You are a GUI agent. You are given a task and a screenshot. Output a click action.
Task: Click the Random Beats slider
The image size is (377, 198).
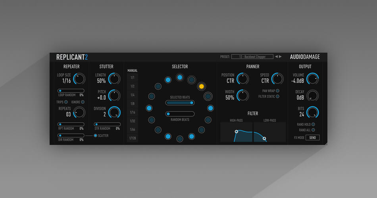tap(180, 114)
